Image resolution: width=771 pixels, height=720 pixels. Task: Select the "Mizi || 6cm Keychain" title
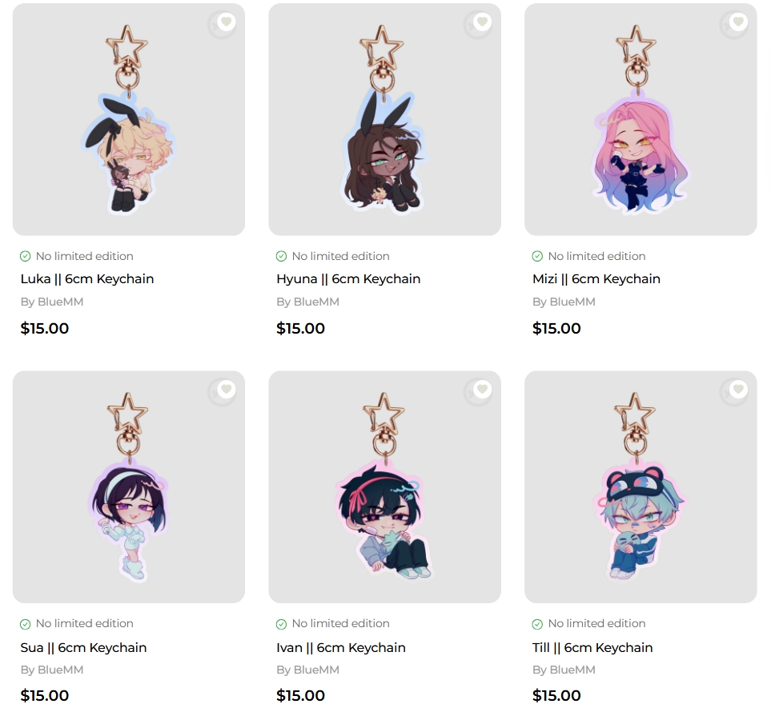pos(596,279)
